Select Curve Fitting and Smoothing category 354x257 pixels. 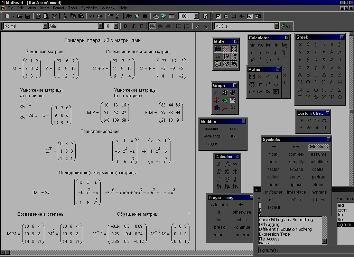pyautogui.click(x=286, y=220)
